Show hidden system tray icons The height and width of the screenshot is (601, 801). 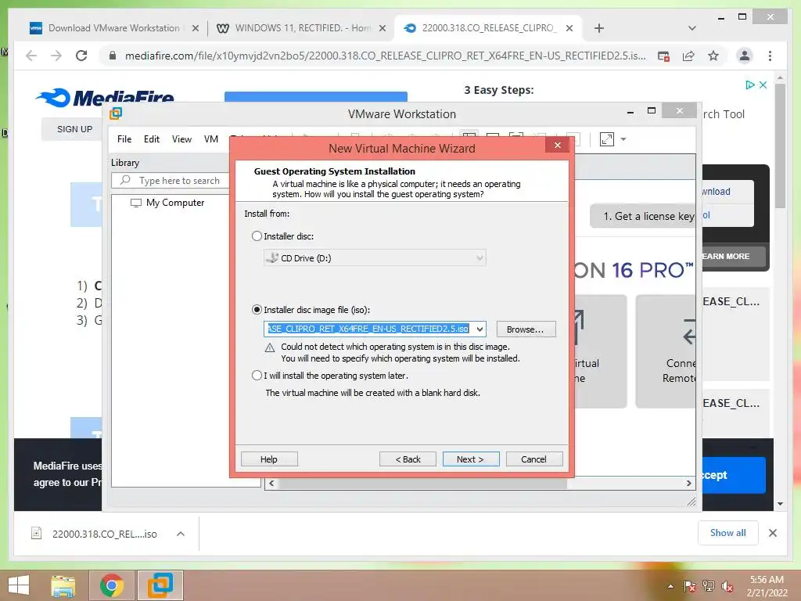pos(670,586)
